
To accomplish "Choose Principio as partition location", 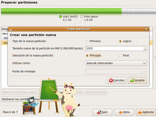I will pos(87,56).
